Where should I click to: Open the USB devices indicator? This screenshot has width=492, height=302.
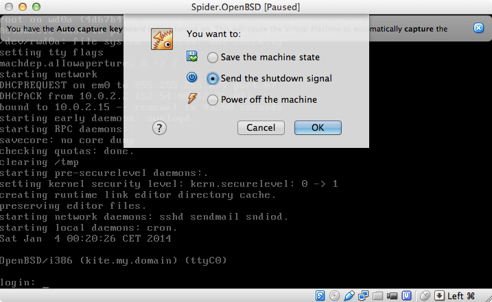coord(349,296)
